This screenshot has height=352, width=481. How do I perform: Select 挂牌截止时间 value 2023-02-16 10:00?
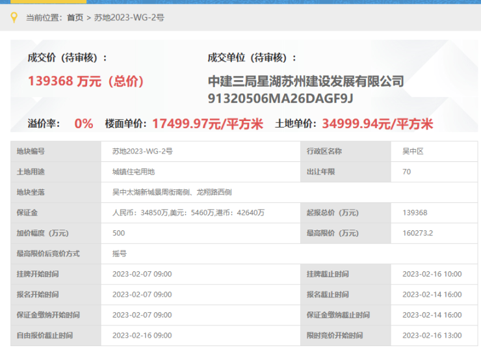click(x=432, y=274)
